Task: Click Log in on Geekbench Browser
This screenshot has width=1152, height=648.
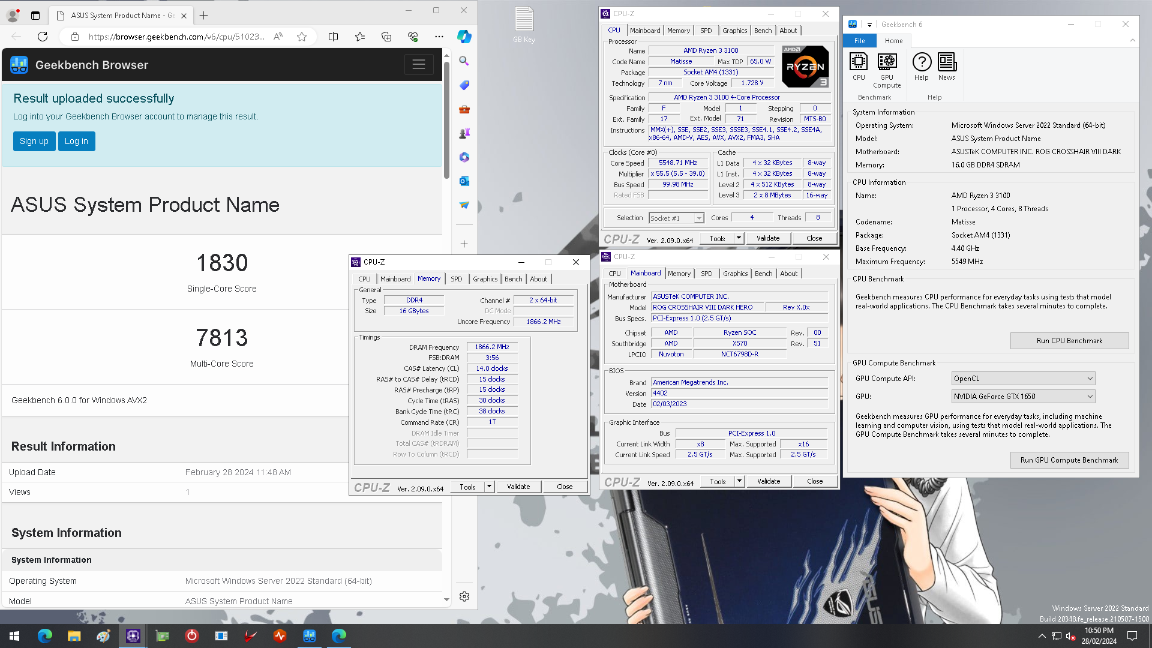Action: (x=76, y=141)
